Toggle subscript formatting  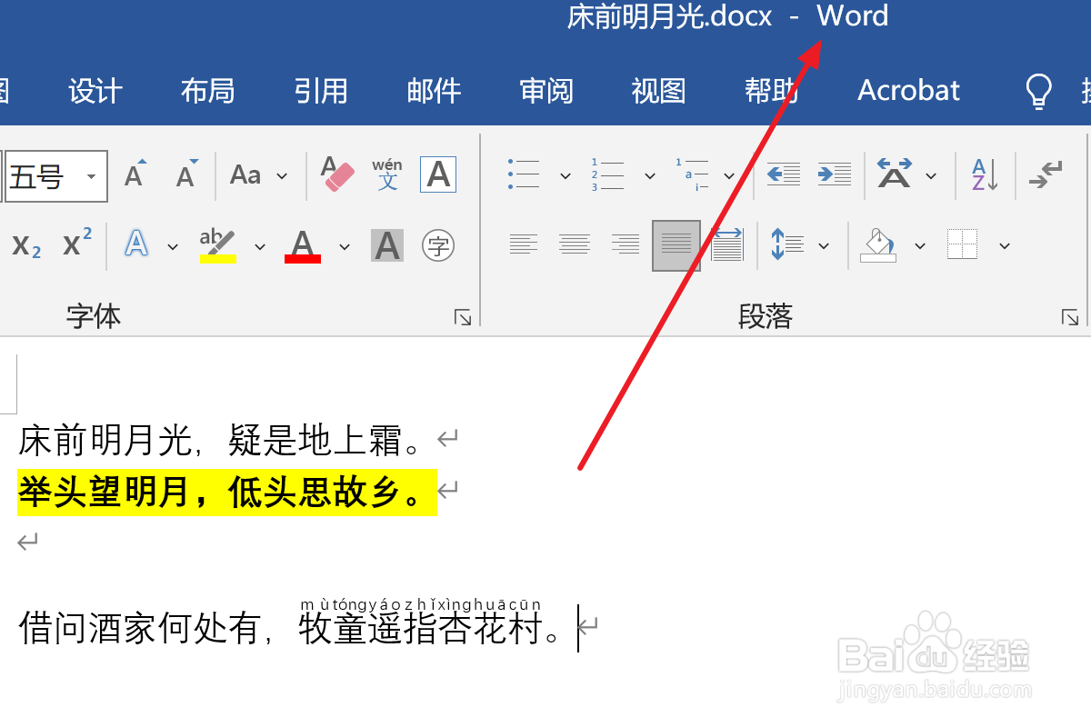(x=25, y=245)
